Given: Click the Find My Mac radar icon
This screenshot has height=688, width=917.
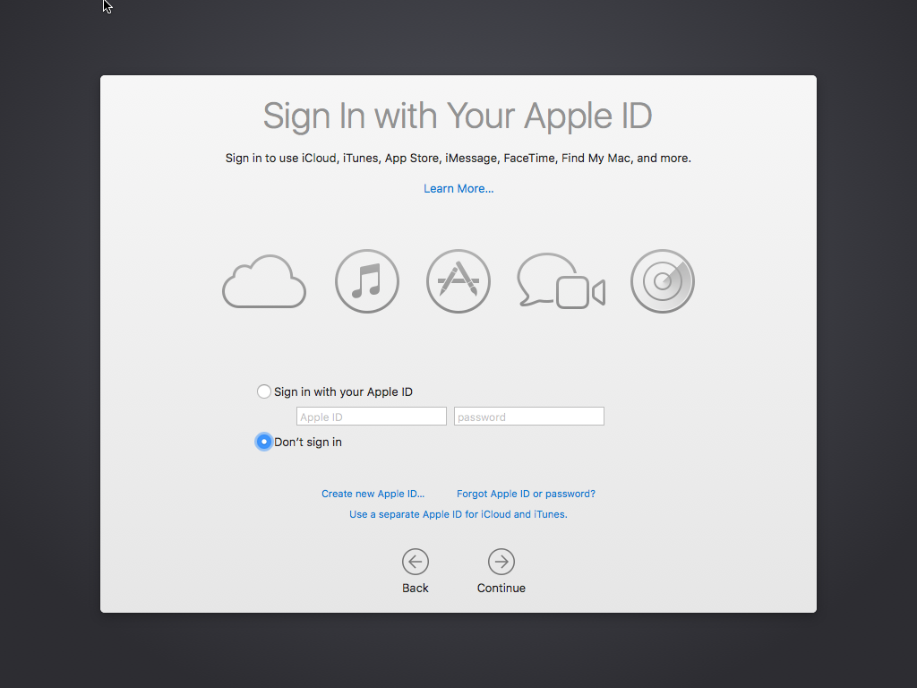Looking at the screenshot, I should click(663, 281).
